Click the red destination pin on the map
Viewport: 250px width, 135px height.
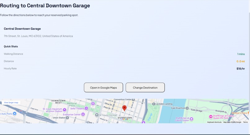124,108
